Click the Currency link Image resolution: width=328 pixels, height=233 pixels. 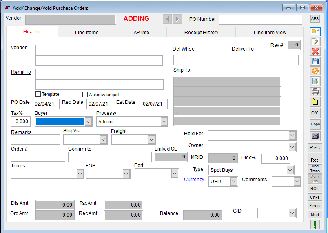194,180
